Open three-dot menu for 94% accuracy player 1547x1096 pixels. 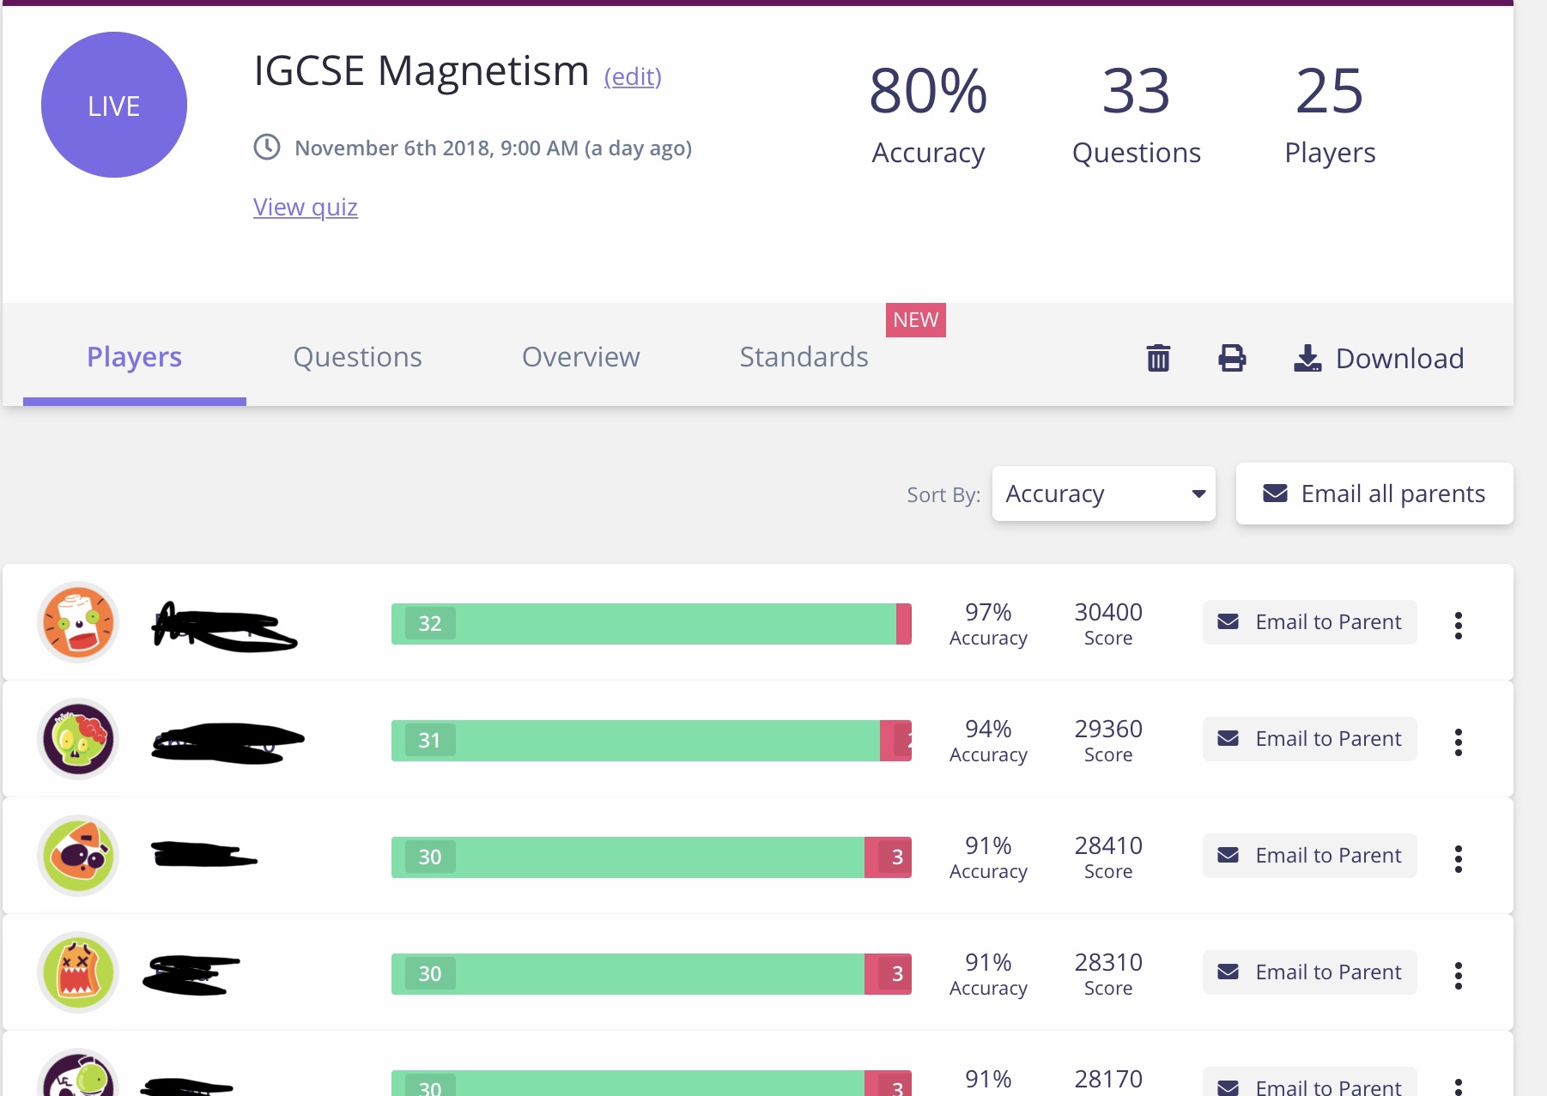pyautogui.click(x=1458, y=742)
